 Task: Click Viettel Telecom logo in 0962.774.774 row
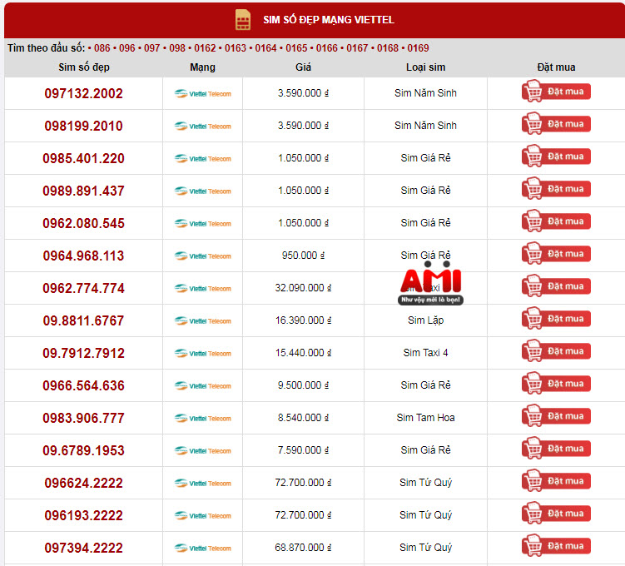coord(202,289)
